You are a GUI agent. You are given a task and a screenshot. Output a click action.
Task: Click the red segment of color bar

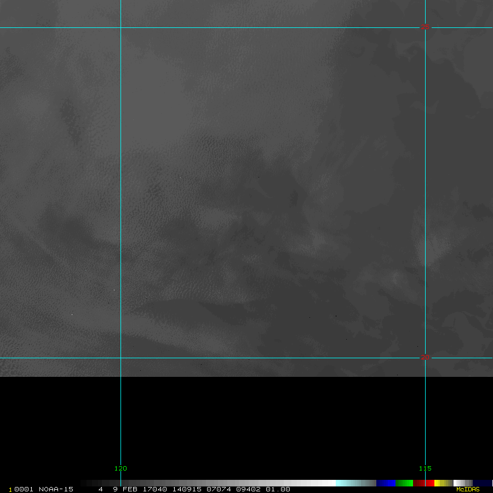click(x=430, y=483)
